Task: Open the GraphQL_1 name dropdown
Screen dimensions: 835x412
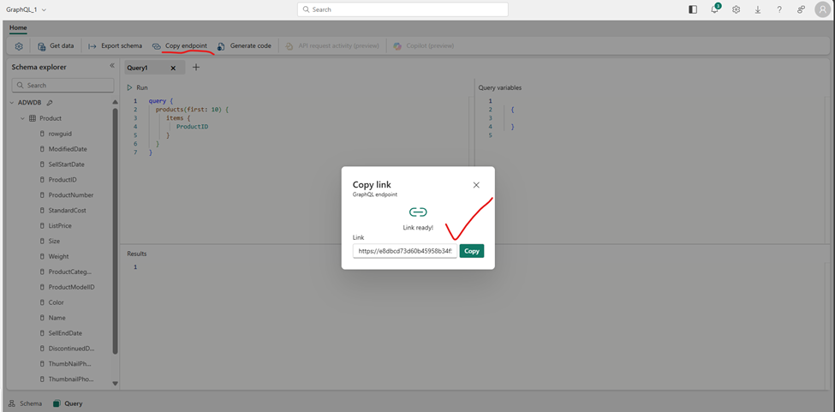Action: click(44, 9)
